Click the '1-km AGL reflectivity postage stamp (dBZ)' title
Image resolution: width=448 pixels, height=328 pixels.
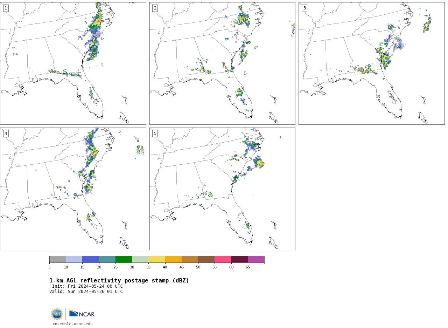[119, 281]
